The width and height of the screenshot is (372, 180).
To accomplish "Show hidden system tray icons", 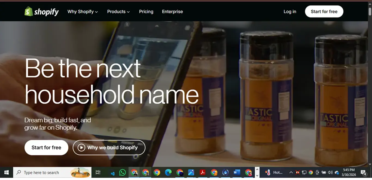I will [291, 172].
